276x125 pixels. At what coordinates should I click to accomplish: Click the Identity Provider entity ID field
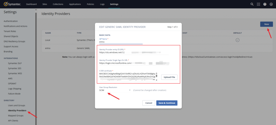tap(133, 52)
